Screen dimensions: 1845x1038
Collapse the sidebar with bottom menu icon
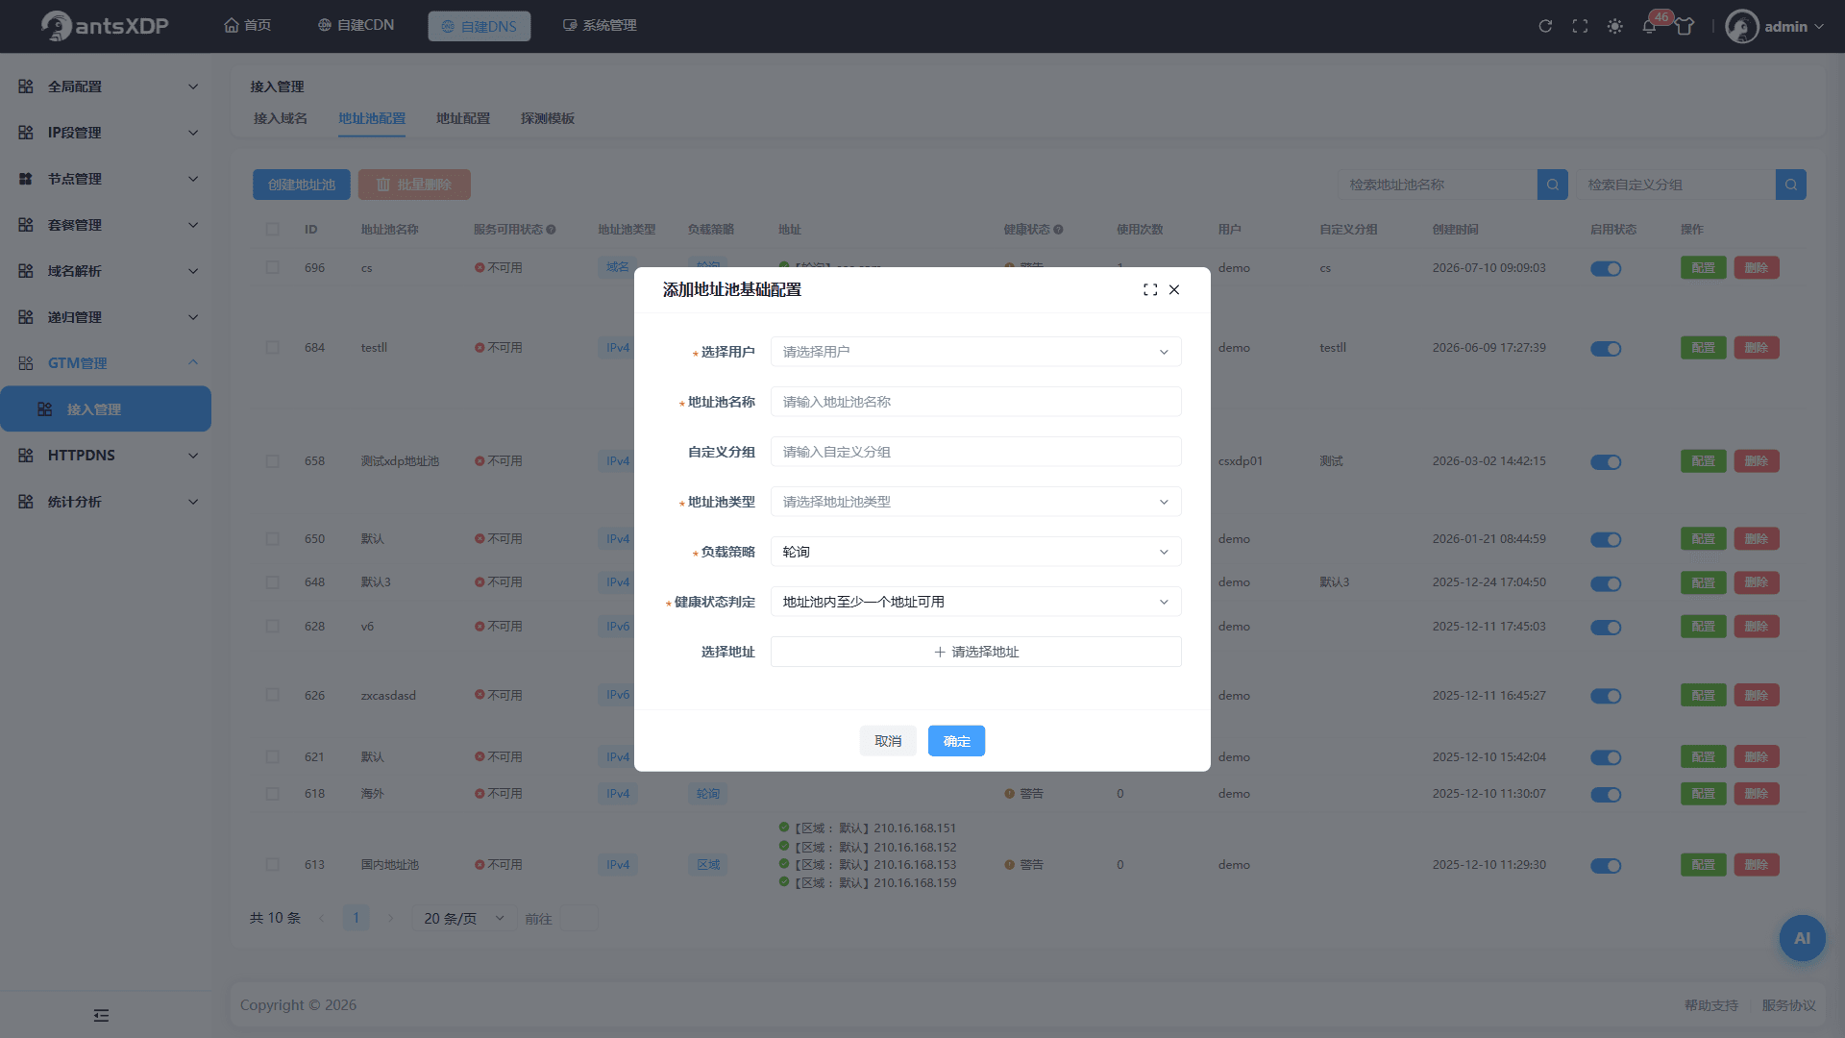point(101,1015)
